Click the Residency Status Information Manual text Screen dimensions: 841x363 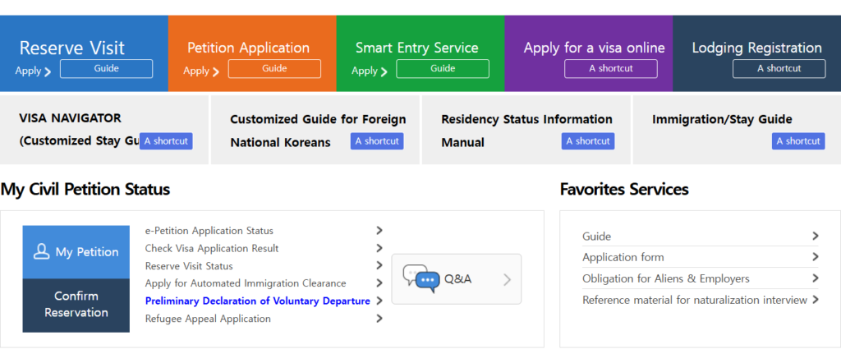tap(526, 131)
